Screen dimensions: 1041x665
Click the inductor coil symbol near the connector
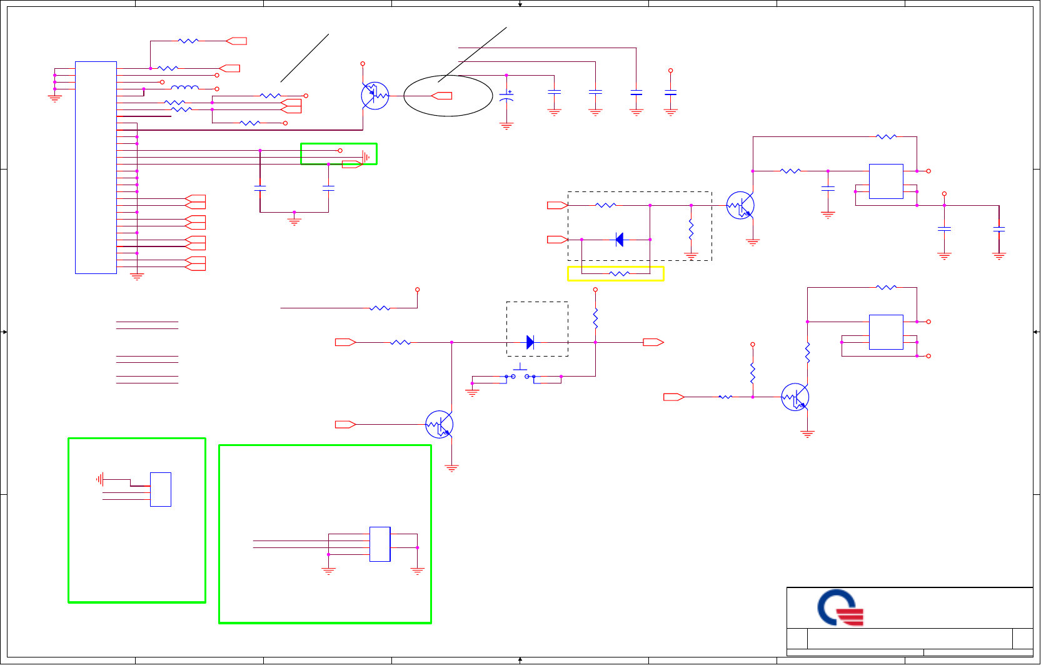[x=185, y=88]
